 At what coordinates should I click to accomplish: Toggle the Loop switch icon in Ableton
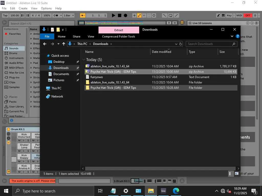pos(170,16)
